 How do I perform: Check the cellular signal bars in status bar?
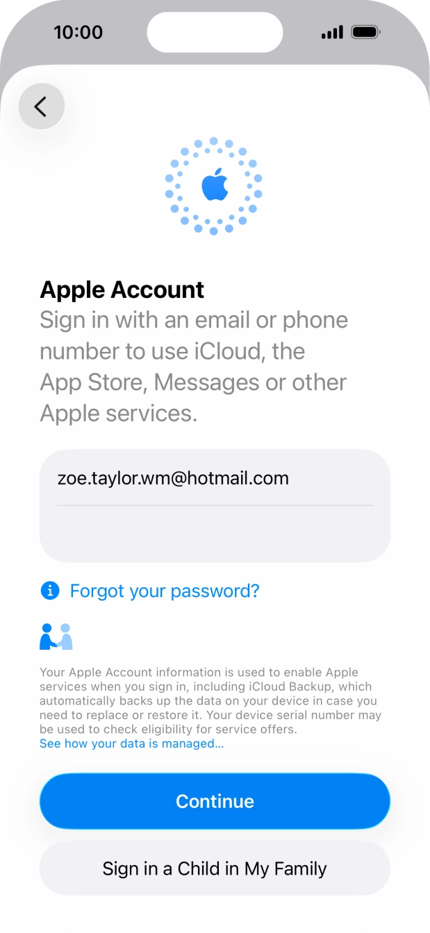coord(332,32)
